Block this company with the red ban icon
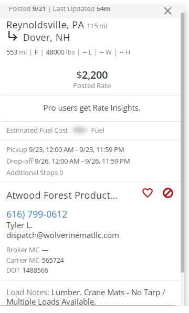Image resolution: width=189 pixels, height=313 pixels. coord(168,193)
